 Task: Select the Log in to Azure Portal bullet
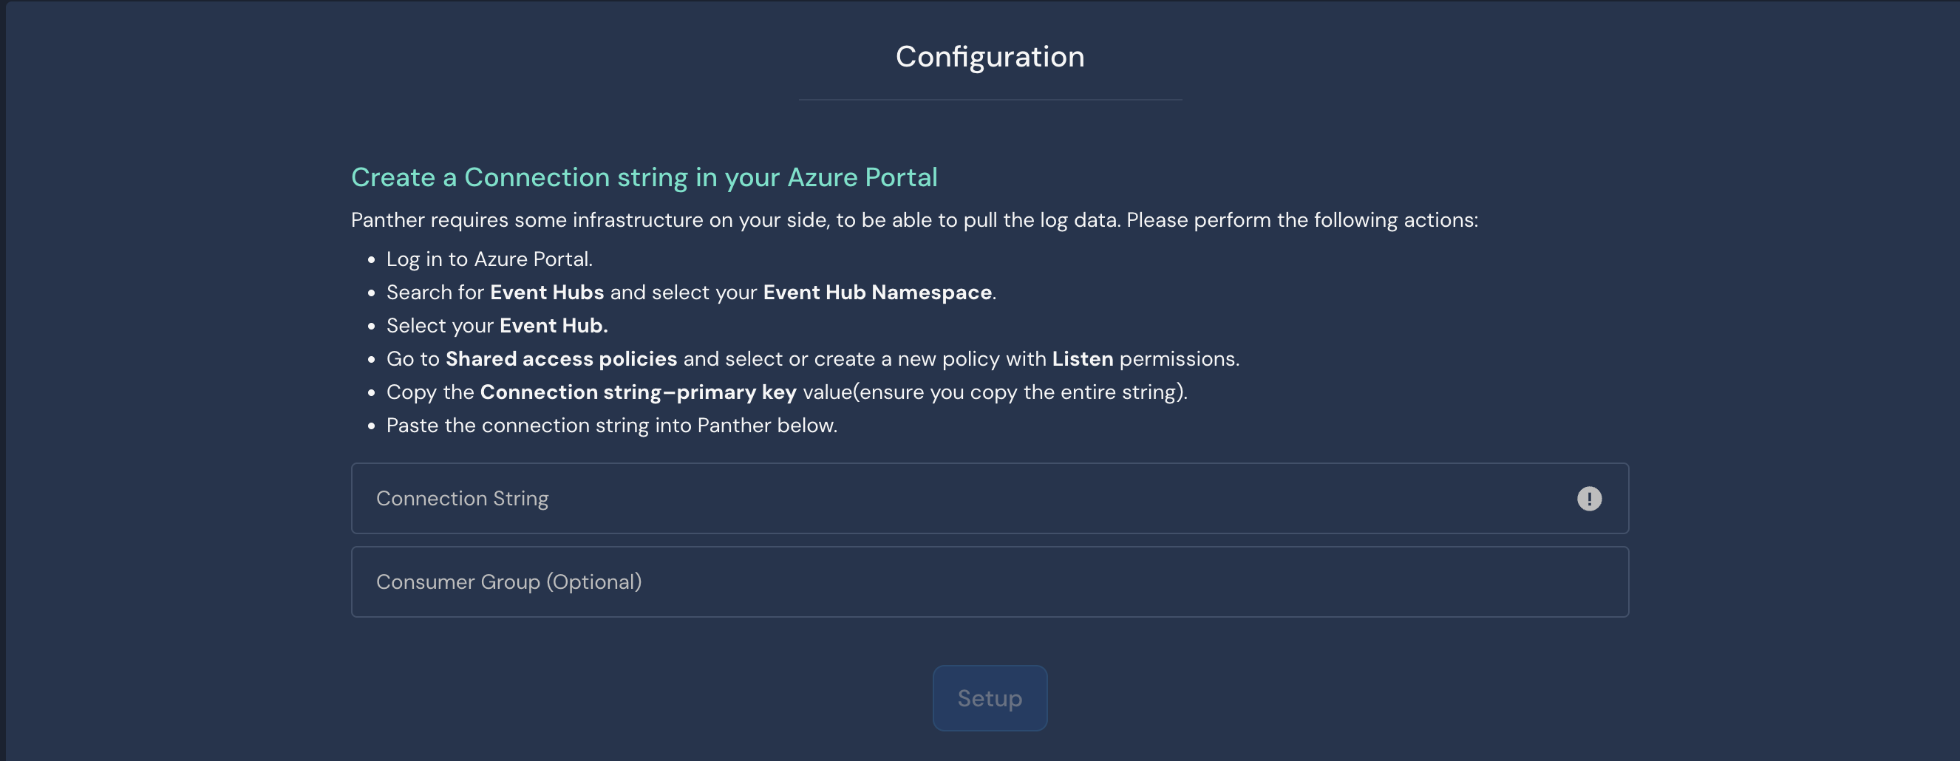(489, 259)
